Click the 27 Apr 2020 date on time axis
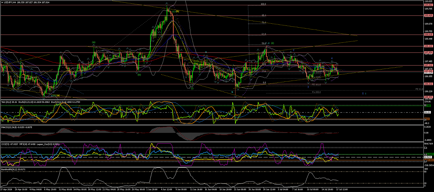Viewport: 434px width, 192px height. click(x=6, y=189)
